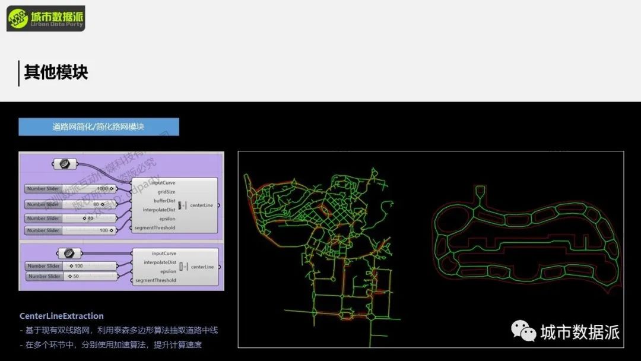Viewport: 641px width, 361px height.
Task: Click the 城市数据派 text next to WeChat icon
Action: click(580, 331)
